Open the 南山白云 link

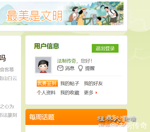point(8,78)
